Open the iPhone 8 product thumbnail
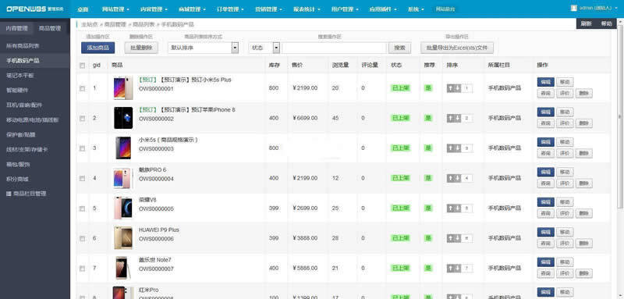This screenshot has width=624, height=299. 123,118
